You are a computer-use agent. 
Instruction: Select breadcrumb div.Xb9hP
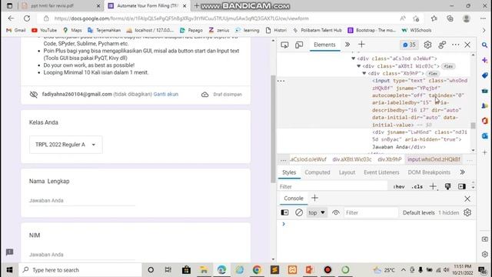click(390, 159)
